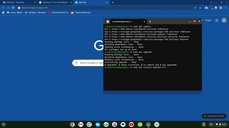Click the Customize Chrome button
Viewport: 229px width, 128px height.
click(214, 116)
